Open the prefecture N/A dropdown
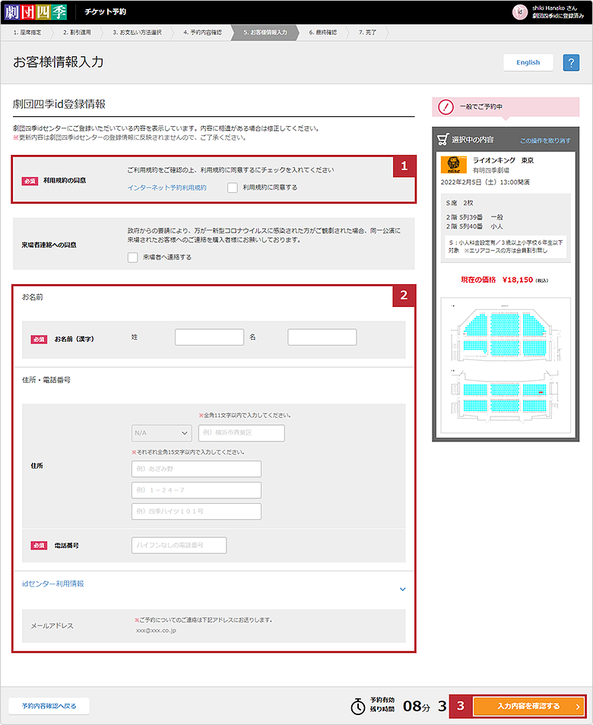The width and height of the screenshot is (593, 725). [x=161, y=433]
